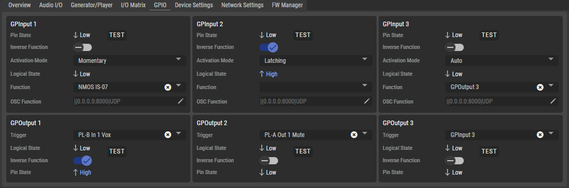
Task: Click TEST button for GPInput 1
Action: (117, 35)
